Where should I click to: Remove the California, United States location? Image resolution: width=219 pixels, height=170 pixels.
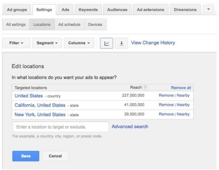point(166,105)
